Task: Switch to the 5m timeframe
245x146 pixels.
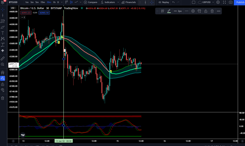Action: pyautogui.click(x=37, y=2)
